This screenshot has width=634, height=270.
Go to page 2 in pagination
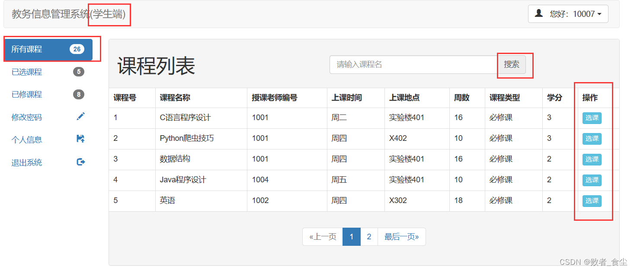tap(369, 237)
